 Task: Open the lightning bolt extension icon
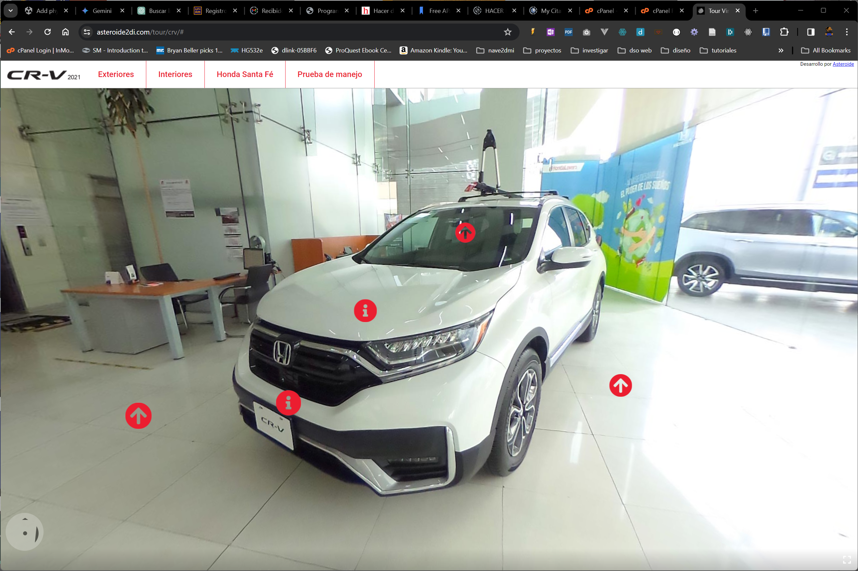pyautogui.click(x=532, y=32)
